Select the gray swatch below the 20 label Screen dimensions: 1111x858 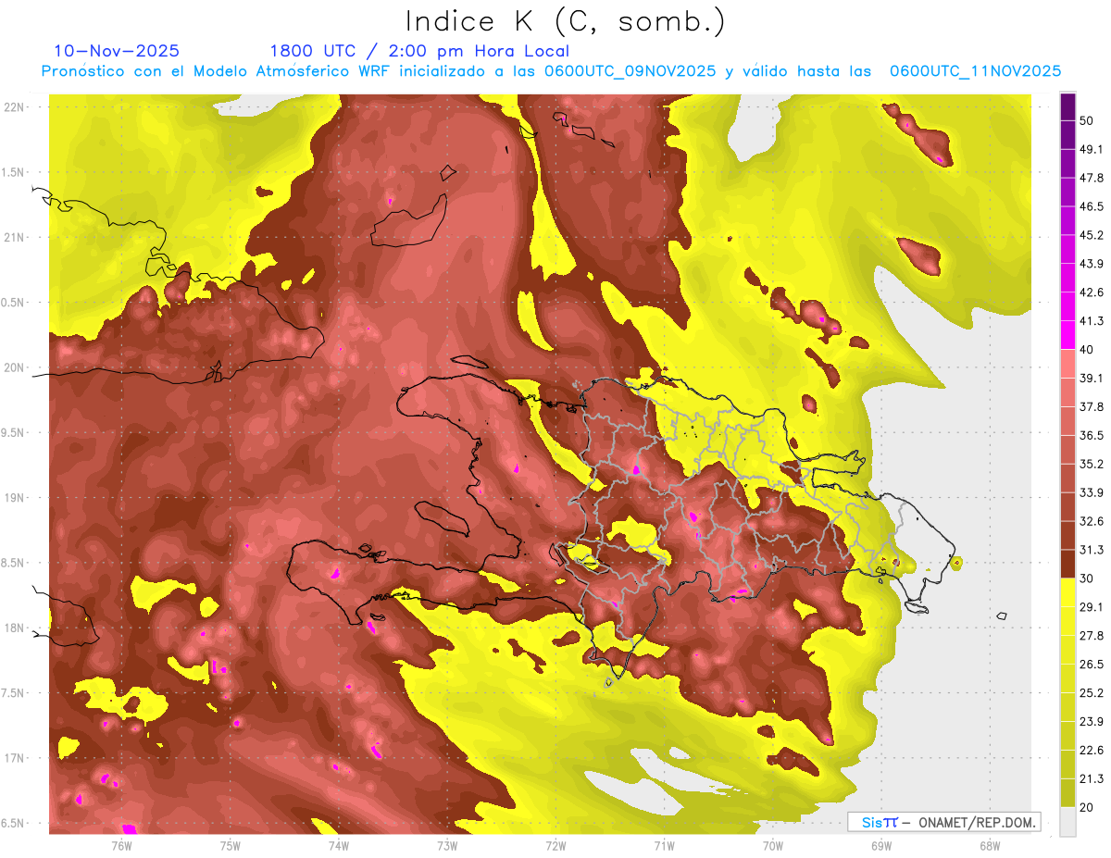1067,822
